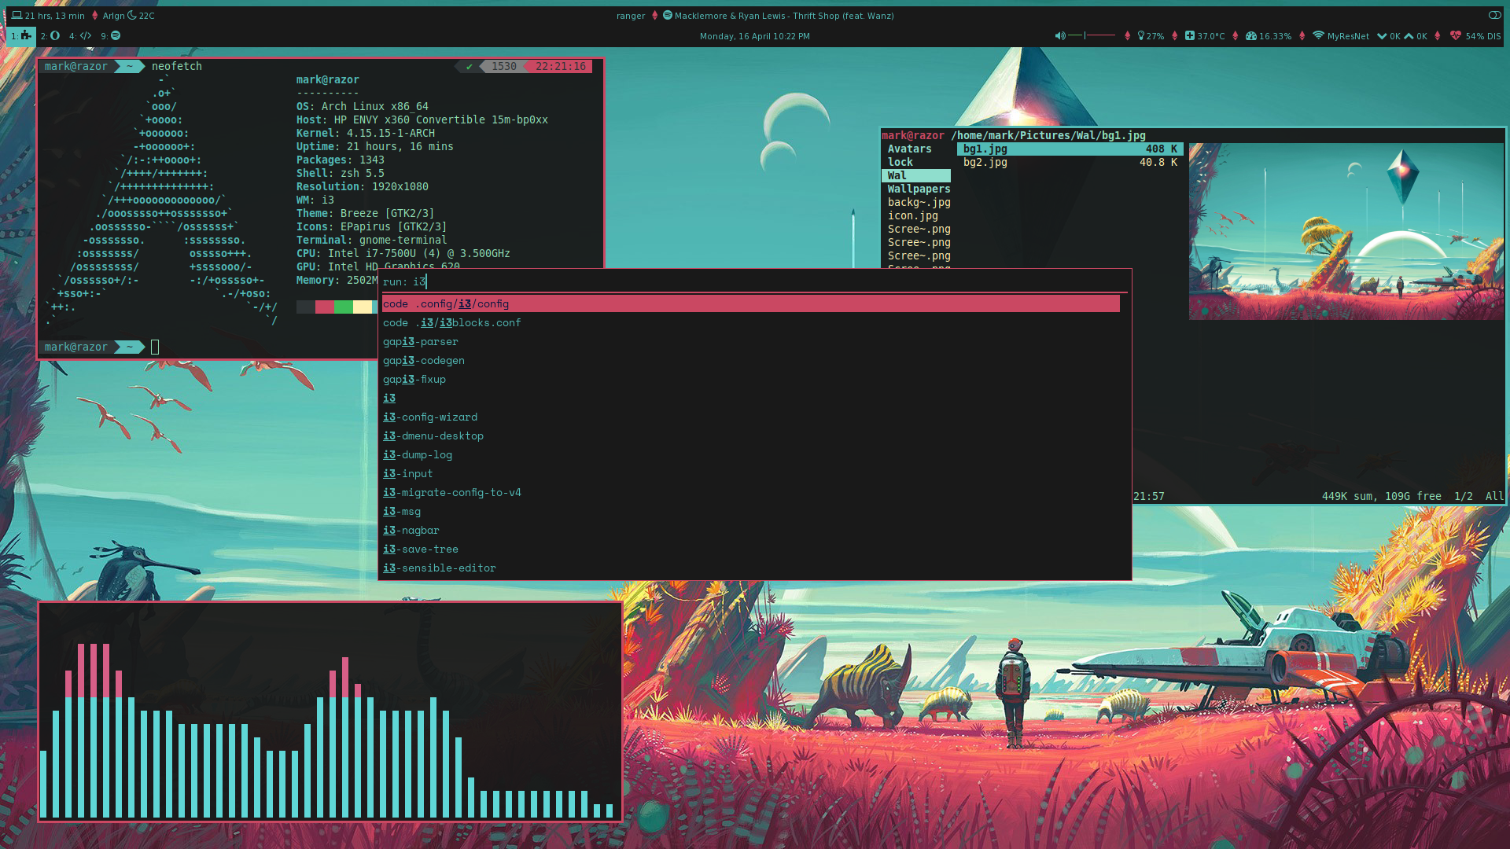The height and width of the screenshot is (849, 1510).
Task: Click the CPU usage gauge icon
Action: pyautogui.click(x=1251, y=36)
